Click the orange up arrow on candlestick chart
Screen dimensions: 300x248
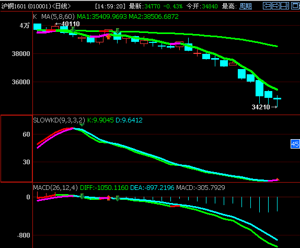pyautogui.click(x=109, y=37)
